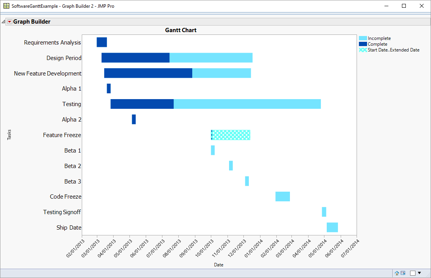Click the window color square in the status bar
Screen dimensions: 431x278
tap(413, 273)
